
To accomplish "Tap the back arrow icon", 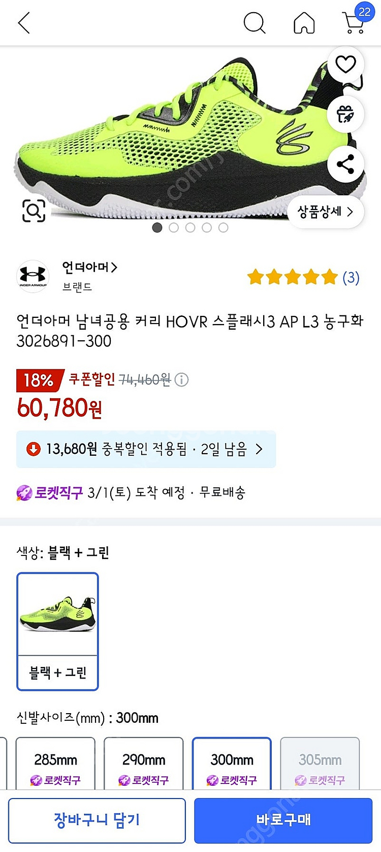I will coord(24,23).
